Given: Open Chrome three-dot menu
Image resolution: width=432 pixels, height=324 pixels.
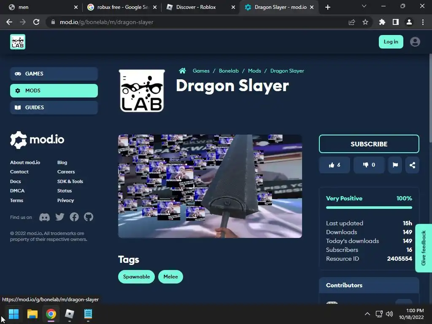Looking at the screenshot, I should pos(423,22).
